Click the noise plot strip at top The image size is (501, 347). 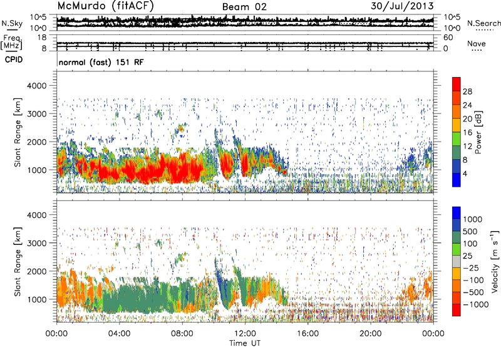[245, 23]
